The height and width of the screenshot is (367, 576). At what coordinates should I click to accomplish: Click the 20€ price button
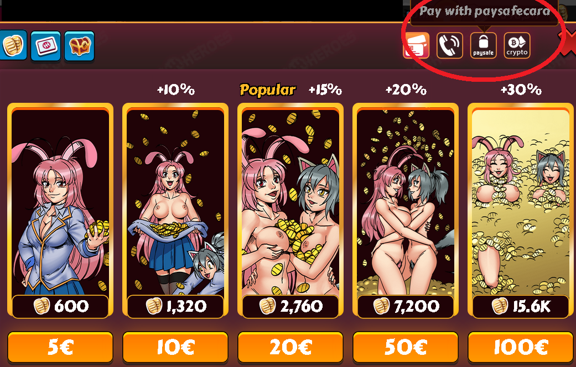coord(290,347)
